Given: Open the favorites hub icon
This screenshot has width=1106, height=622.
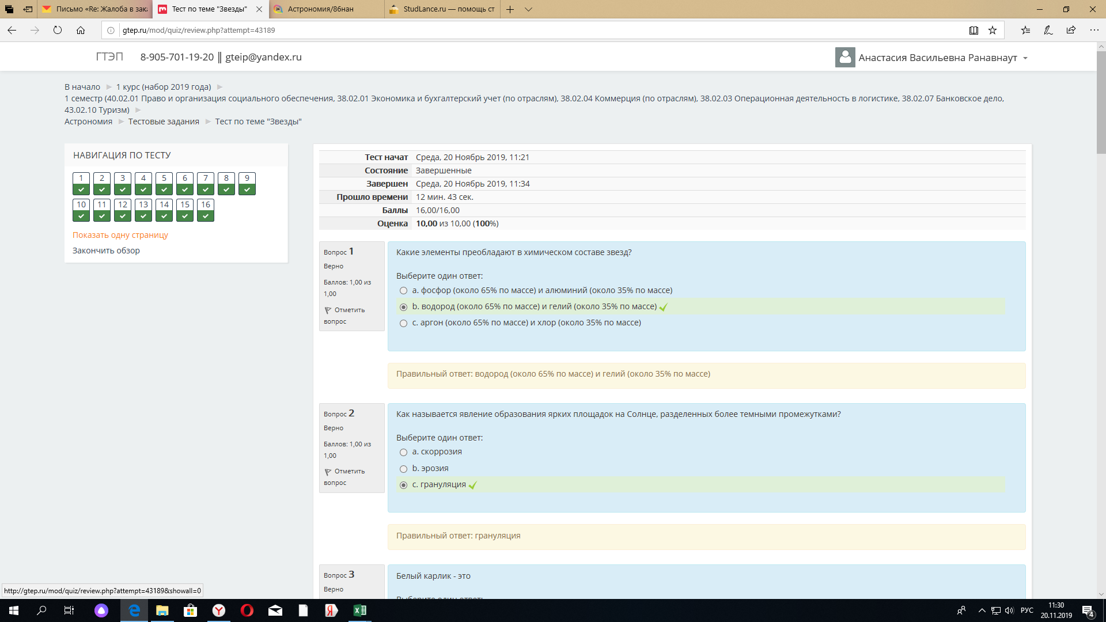Looking at the screenshot, I should [x=1025, y=31].
